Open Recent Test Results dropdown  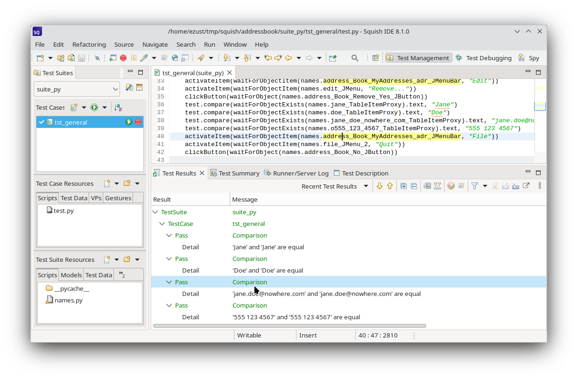366,186
